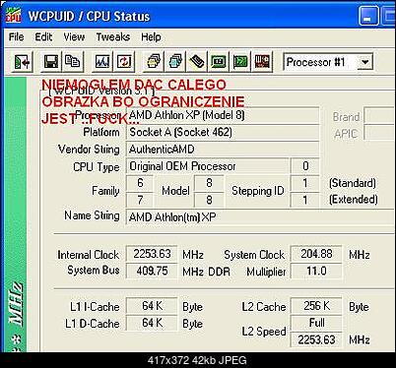
Task: Click the (Standard) label
Action: 353,183
